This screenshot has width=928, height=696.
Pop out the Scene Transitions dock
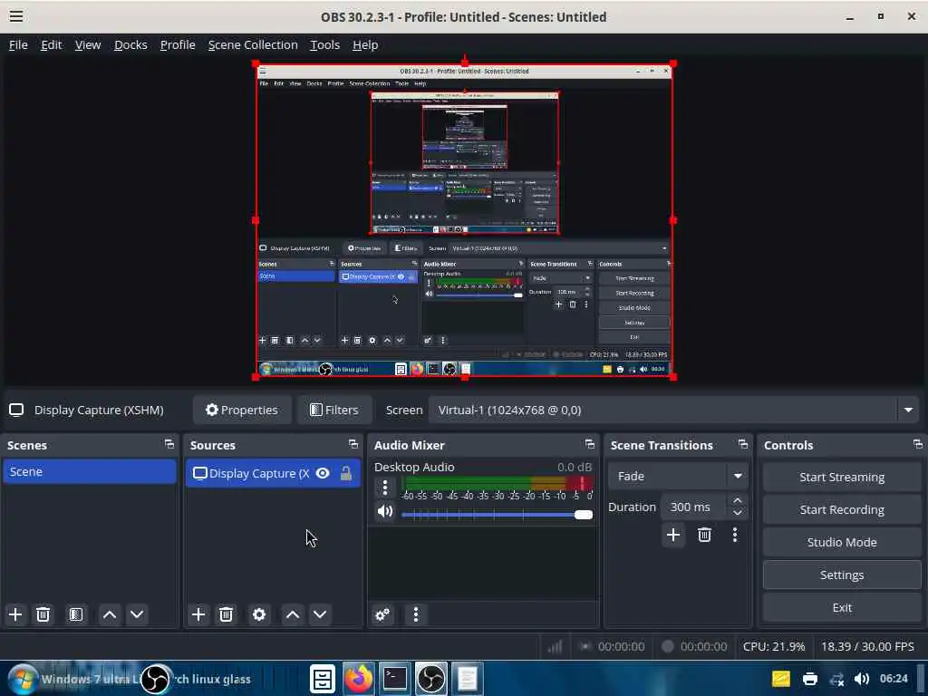(x=743, y=444)
